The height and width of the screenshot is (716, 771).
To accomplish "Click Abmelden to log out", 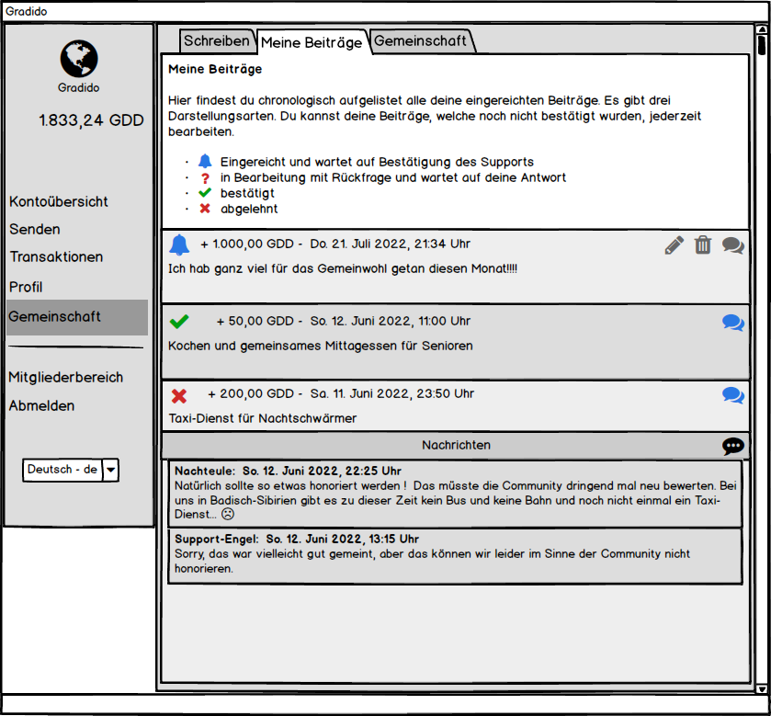I will pos(41,405).
